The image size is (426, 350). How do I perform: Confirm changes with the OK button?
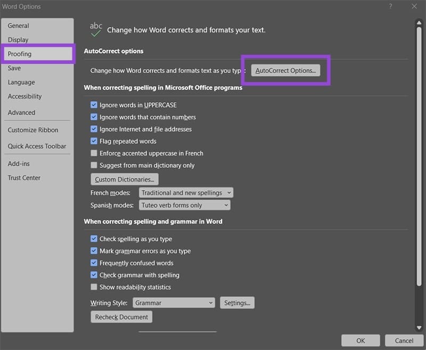[x=361, y=340]
